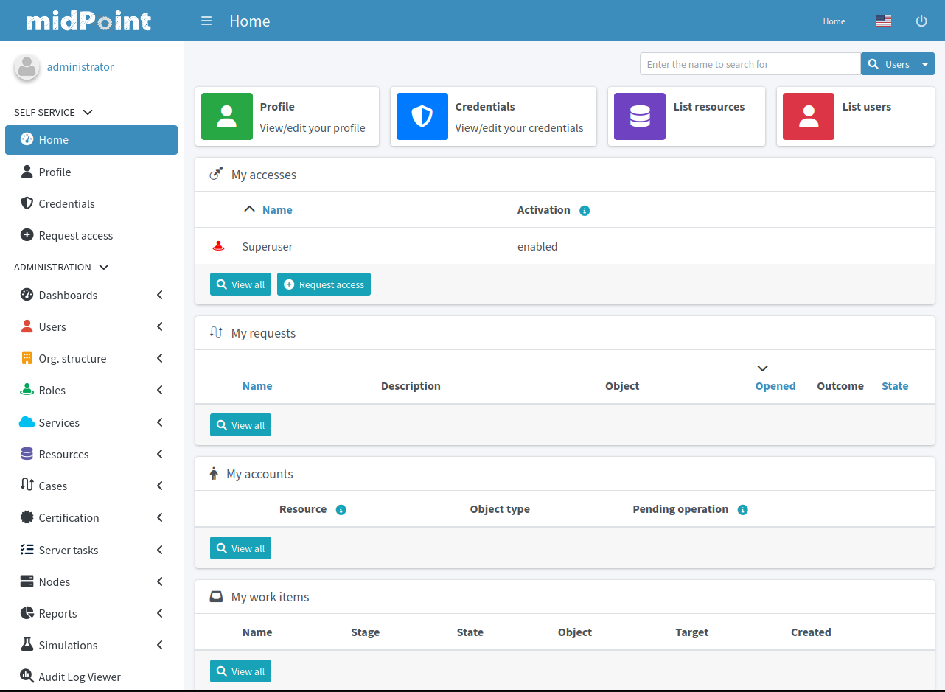The width and height of the screenshot is (945, 692).
Task: Click the Activation column info icon
Action: (x=585, y=211)
